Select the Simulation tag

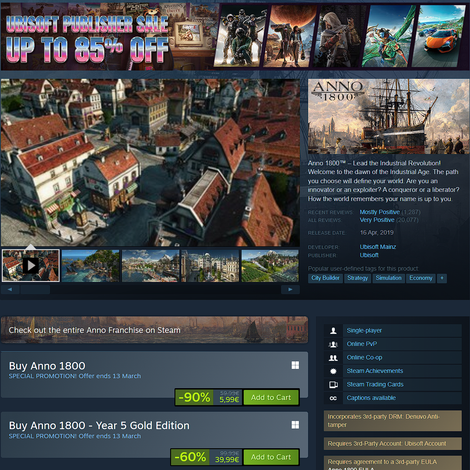[389, 278]
